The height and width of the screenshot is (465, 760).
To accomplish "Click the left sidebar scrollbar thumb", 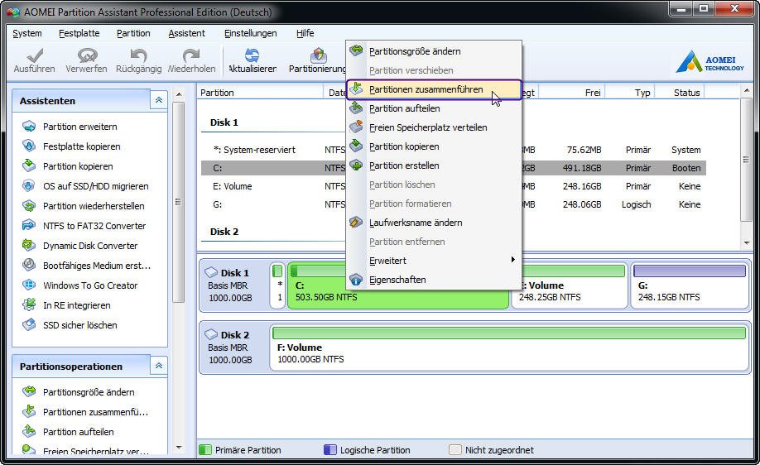I will point(178,202).
